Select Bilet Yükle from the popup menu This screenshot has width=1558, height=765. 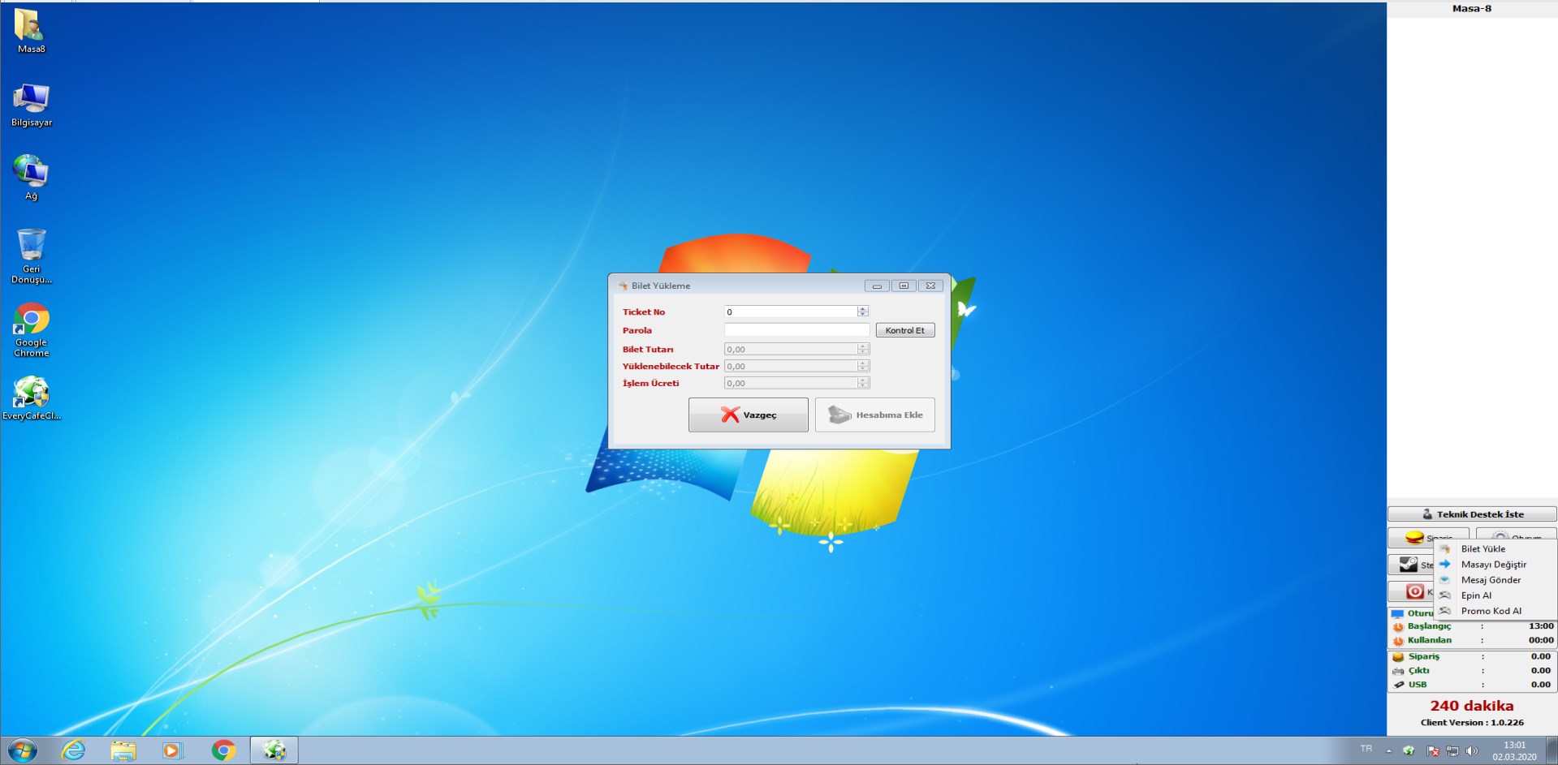click(1482, 549)
